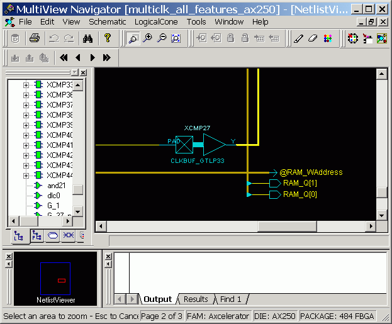The image size is (392, 324).
Task: Click the Print toolbar icon
Action: 35,38
